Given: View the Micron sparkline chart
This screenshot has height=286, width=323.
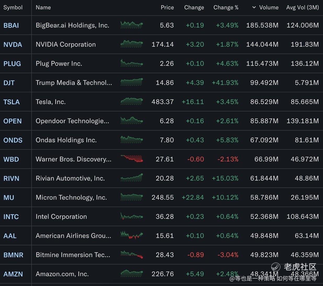Looking at the screenshot, I should 132,197.
